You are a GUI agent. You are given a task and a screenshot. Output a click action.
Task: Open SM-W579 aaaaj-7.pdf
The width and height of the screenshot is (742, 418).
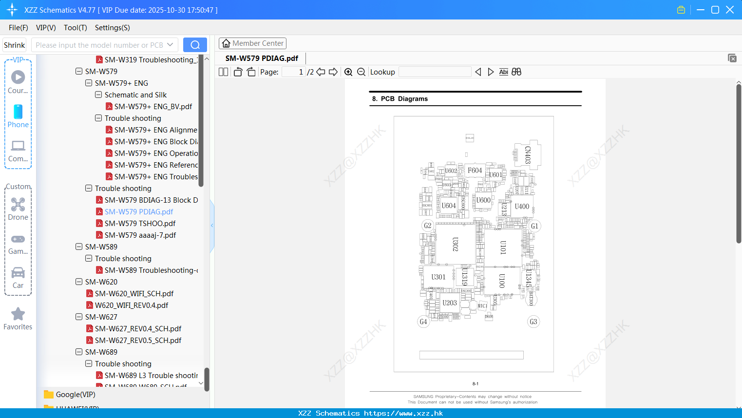point(136,235)
